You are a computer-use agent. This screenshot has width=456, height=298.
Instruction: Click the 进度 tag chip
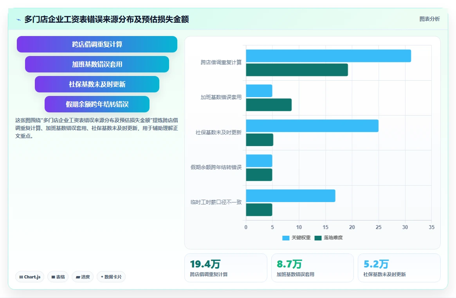(x=83, y=277)
